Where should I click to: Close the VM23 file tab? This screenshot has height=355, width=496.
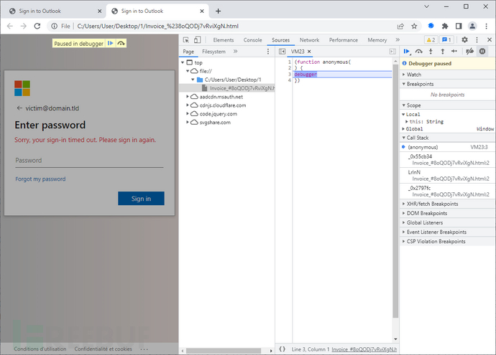(x=309, y=52)
